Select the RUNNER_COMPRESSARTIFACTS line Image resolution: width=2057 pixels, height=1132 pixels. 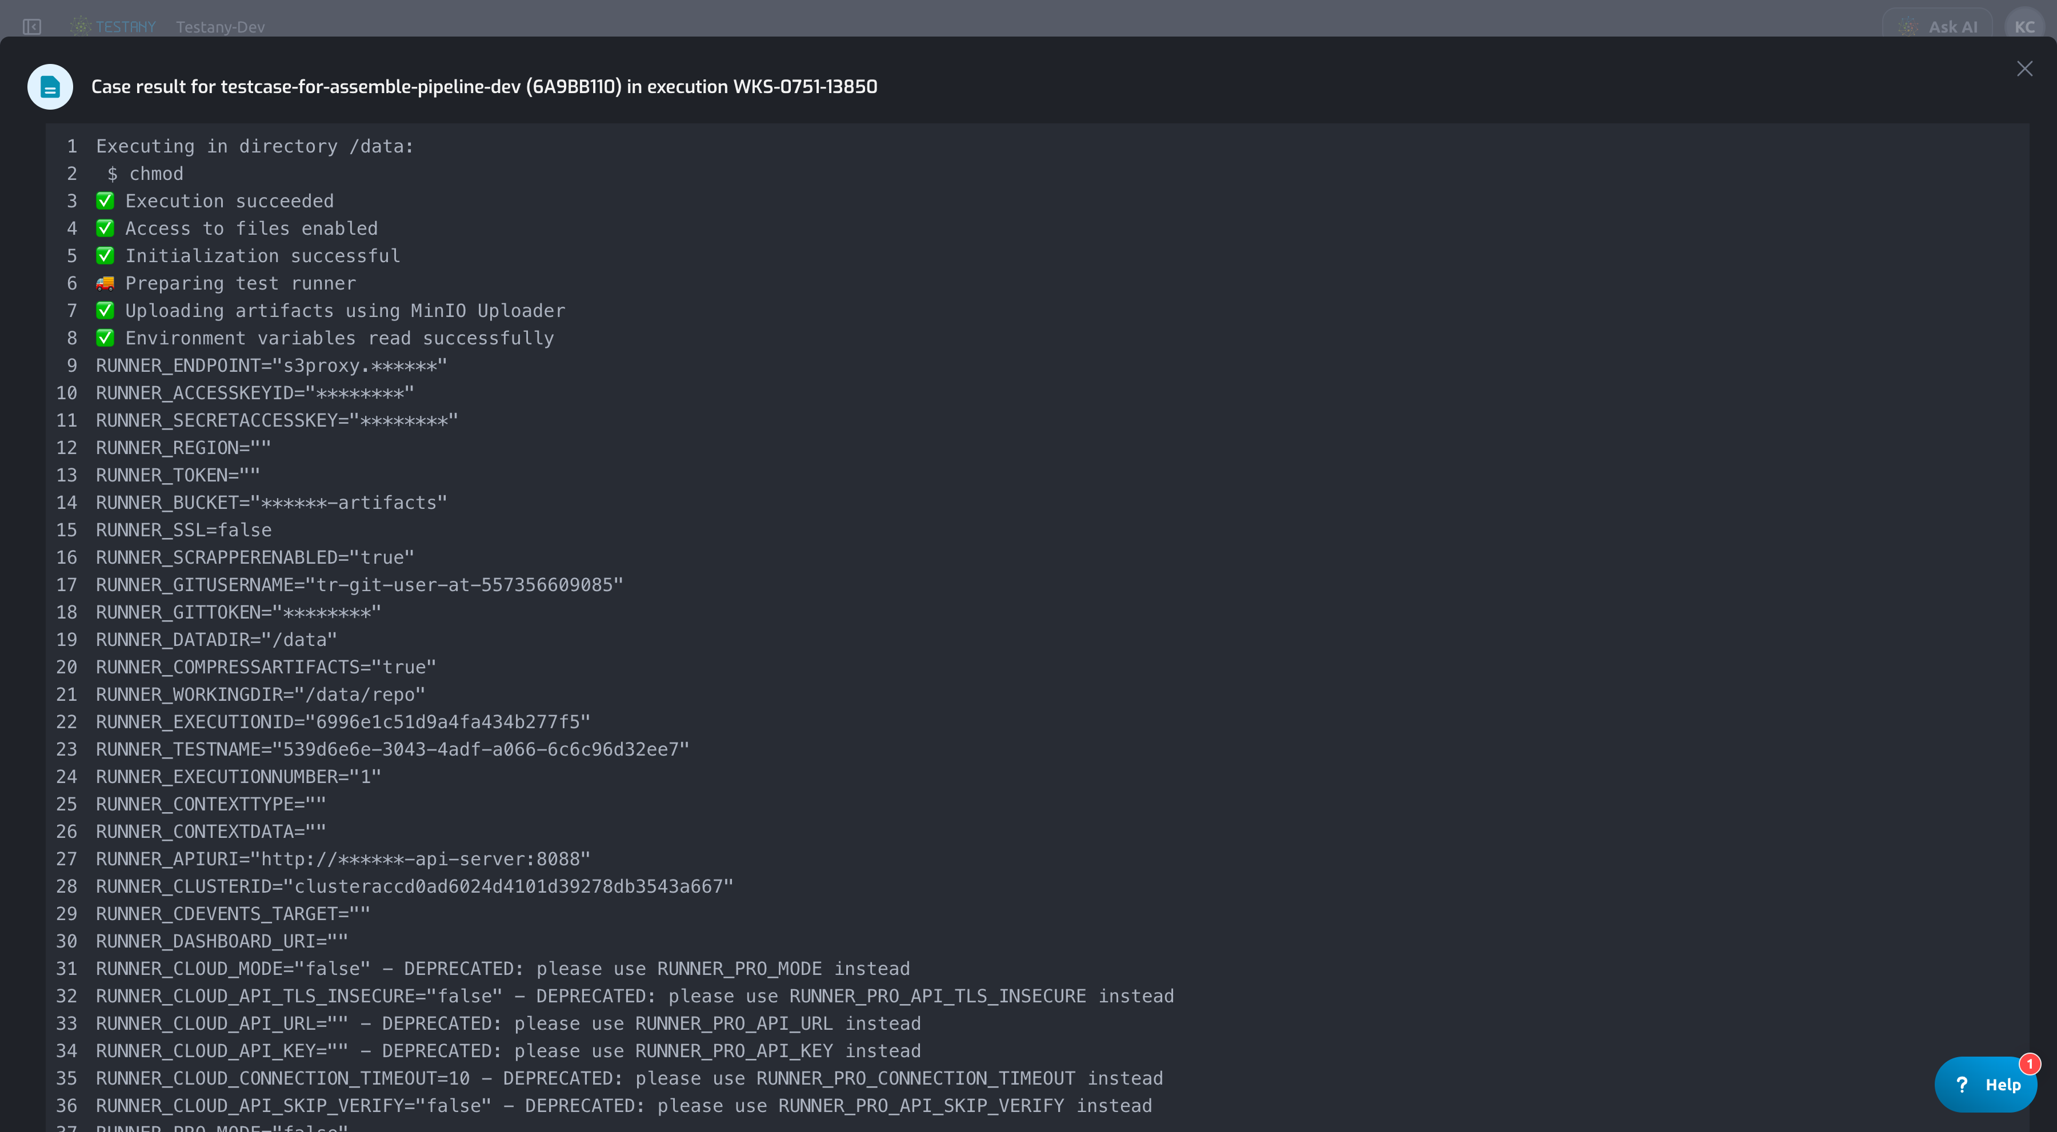[x=266, y=667]
